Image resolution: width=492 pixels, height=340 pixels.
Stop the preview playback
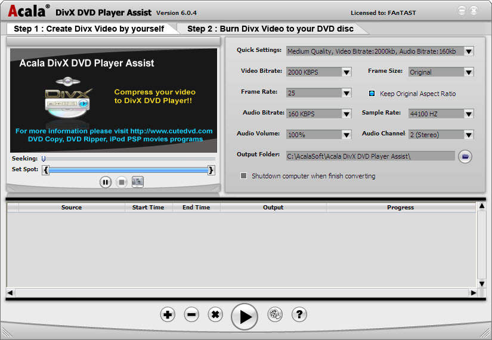click(122, 182)
